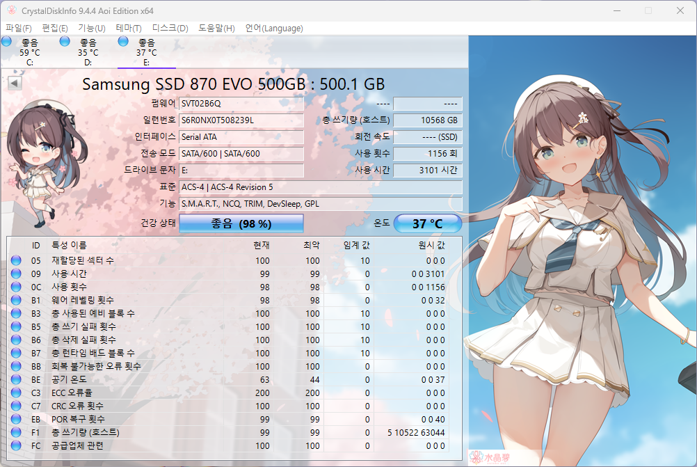This screenshot has width=697, height=467.
Task: Click the status orb for drive C:
Action: coord(7,41)
